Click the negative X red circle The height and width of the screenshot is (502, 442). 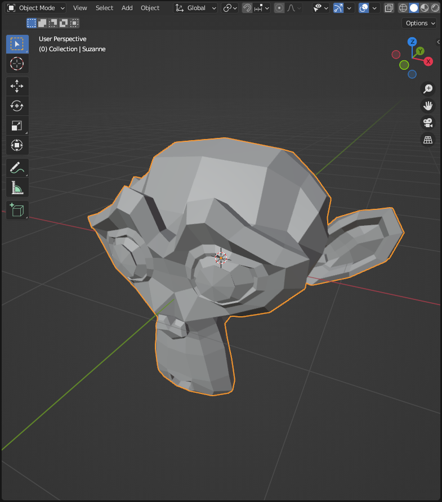coord(396,55)
